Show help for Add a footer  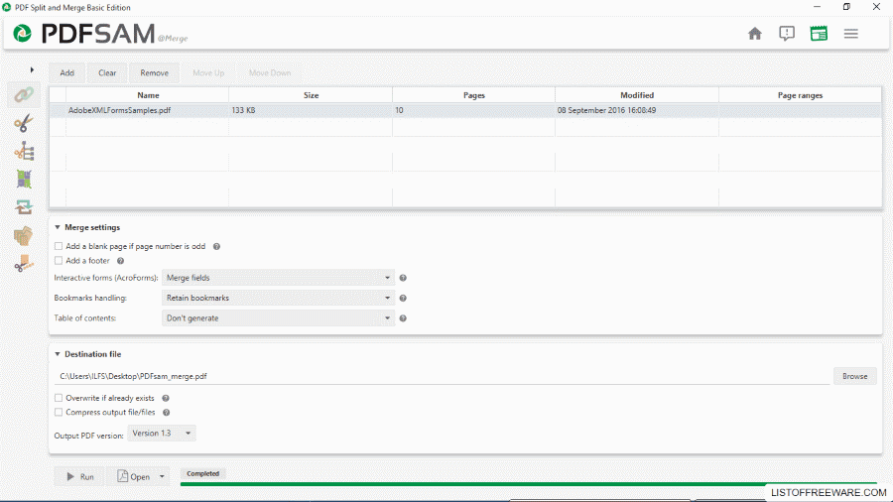tap(120, 261)
